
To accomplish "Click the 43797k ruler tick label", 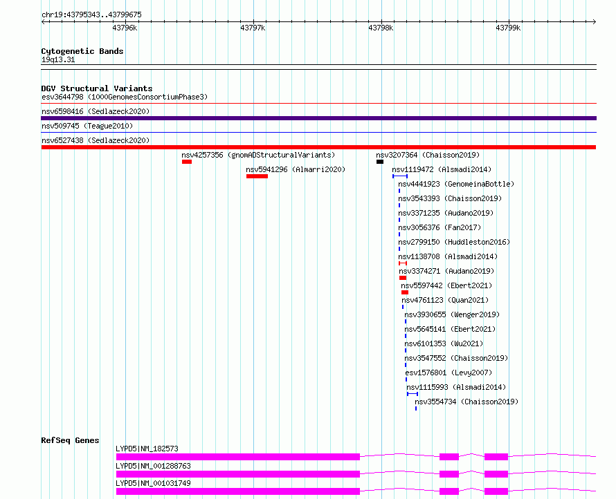I will click(x=253, y=28).
